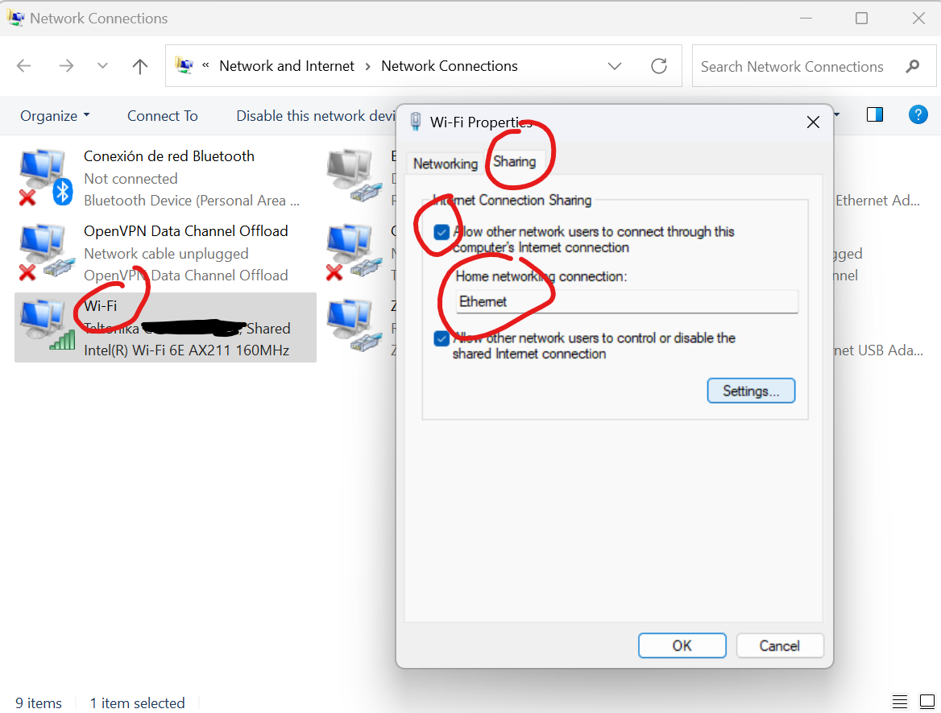Click the Refresh button in address bar
This screenshot has width=941, height=713.
(x=659, y=66)
